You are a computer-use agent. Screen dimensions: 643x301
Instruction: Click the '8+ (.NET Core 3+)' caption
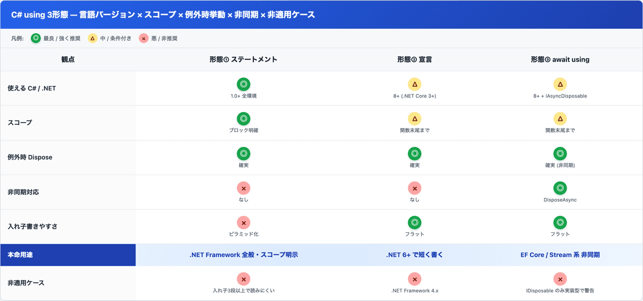tap(414, 96)
